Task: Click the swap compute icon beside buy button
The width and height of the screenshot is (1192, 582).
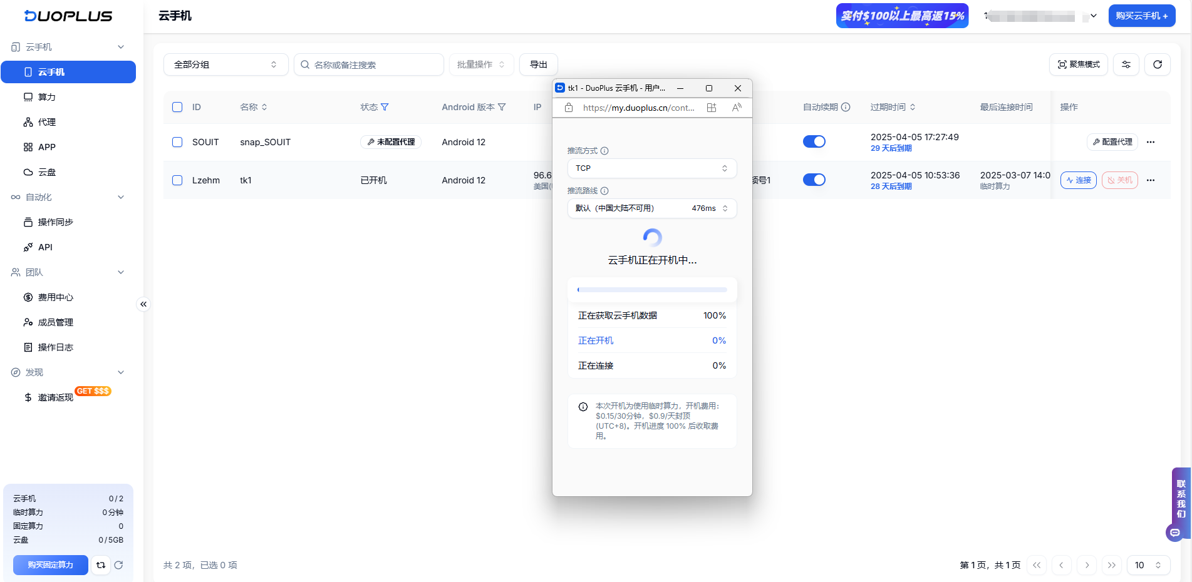Action: point(101,565)
